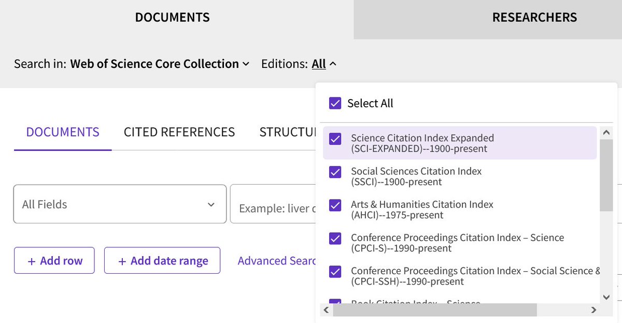Open the CITED REFERENCES tab
Image resolution: width=622 pixels, height=323 pixels.
(x=179, y=132)
